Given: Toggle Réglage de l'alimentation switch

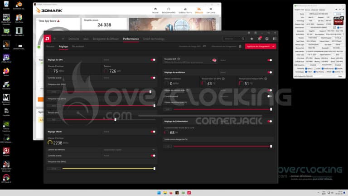Looking at the screenshot, I should (270, 121).
